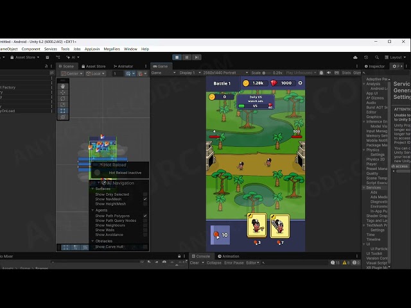Open the Play Unfocused dropdown
The width and height of the screenshot is (411, 308).
[x=301, y=73]
